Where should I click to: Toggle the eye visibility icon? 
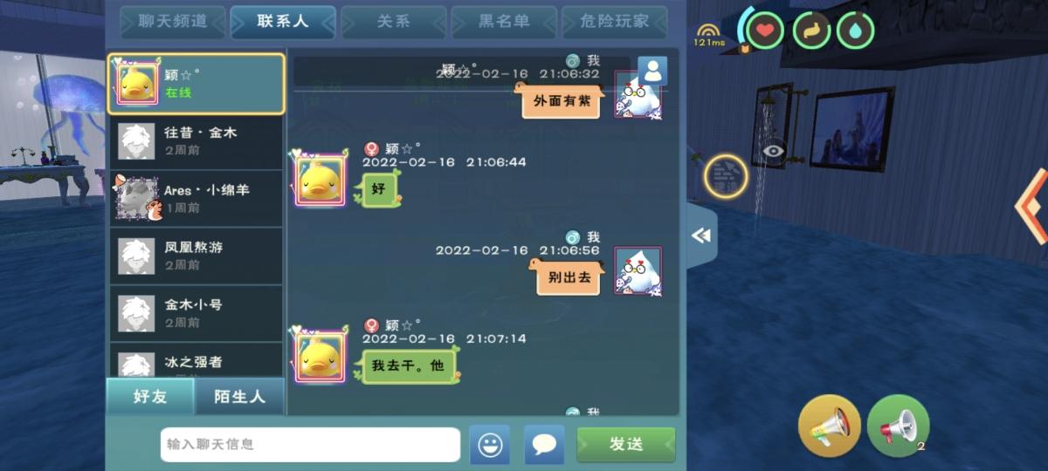coord(774,151)
